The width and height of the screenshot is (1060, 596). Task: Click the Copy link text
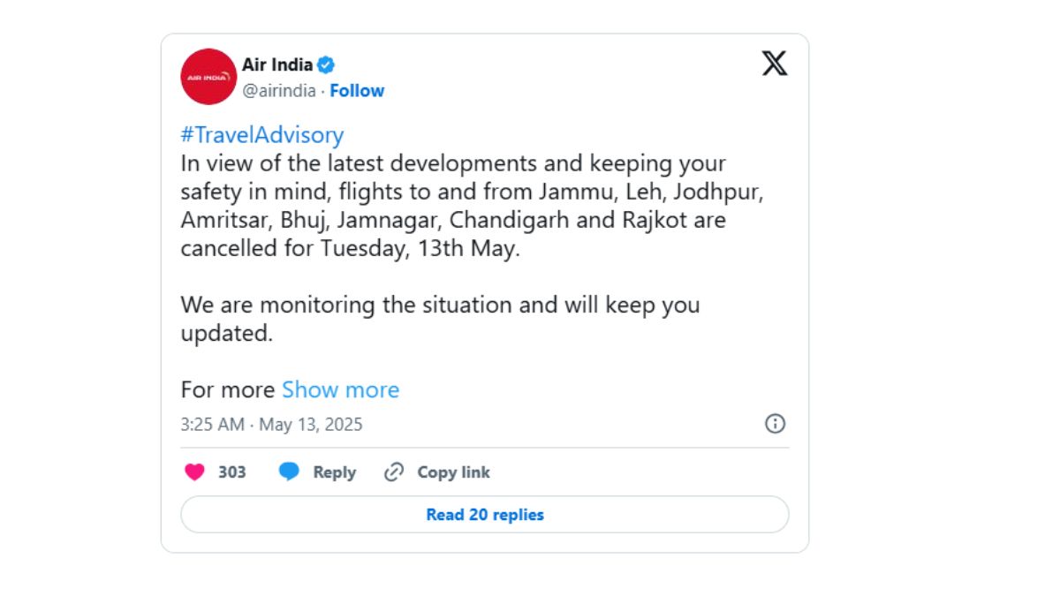pyautogui.click(x=453, y=472)
